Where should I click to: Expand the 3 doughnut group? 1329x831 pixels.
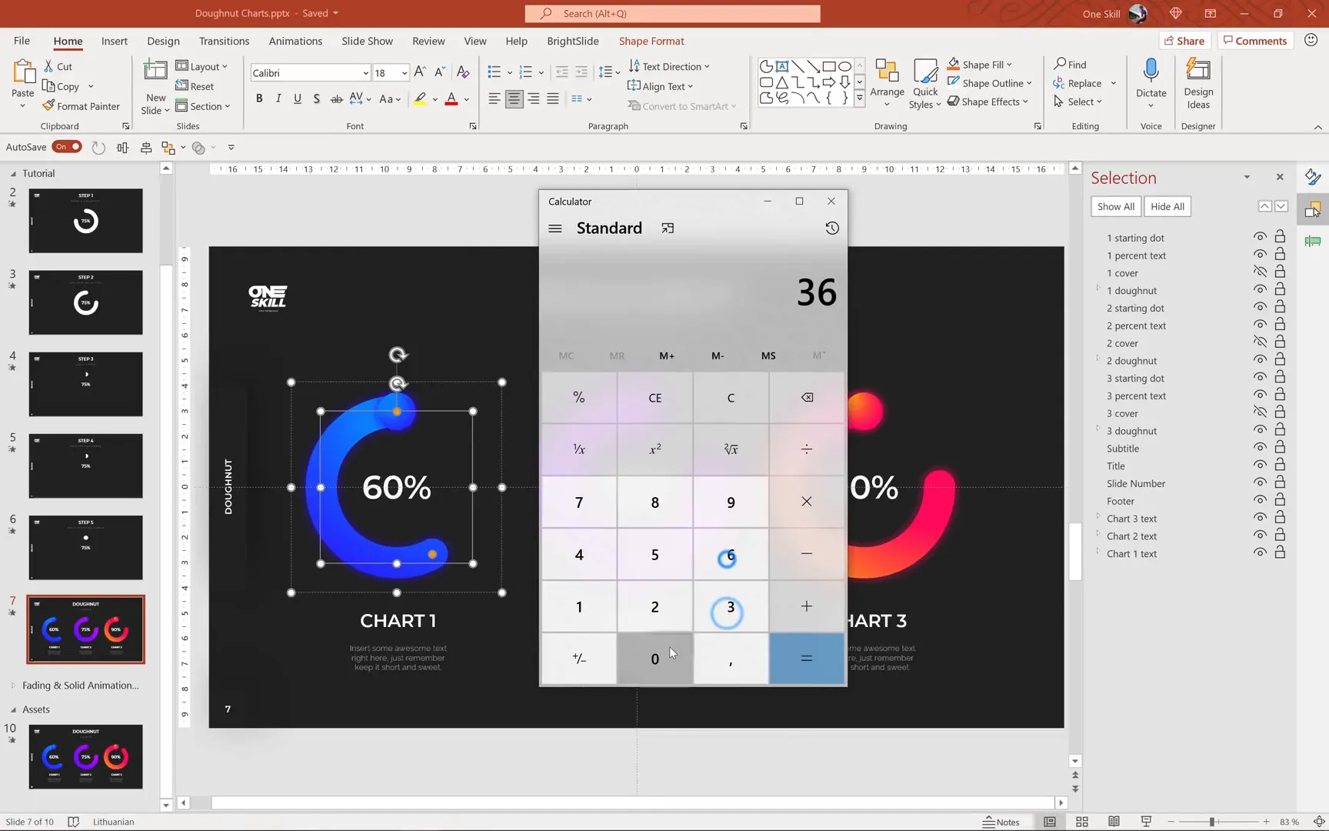coord(1098,431)
